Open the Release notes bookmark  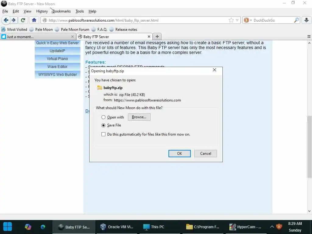pyautogui.click(x=124, y=30)
